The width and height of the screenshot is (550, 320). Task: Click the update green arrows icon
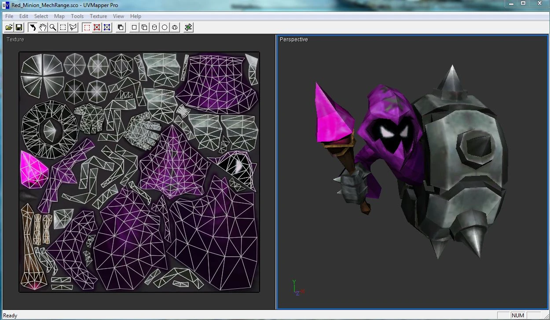tap(188, 27)
